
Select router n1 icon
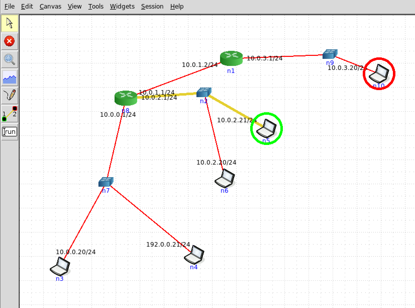(231, 58)
